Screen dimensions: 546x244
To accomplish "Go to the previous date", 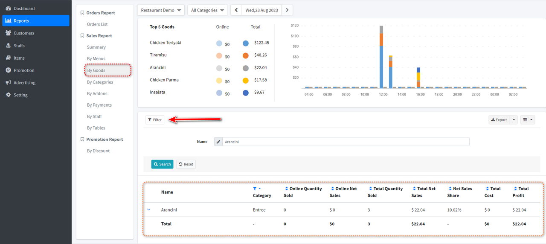I will point(236,10).
